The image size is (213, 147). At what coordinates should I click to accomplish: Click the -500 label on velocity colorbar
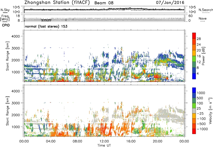point(201,124)
